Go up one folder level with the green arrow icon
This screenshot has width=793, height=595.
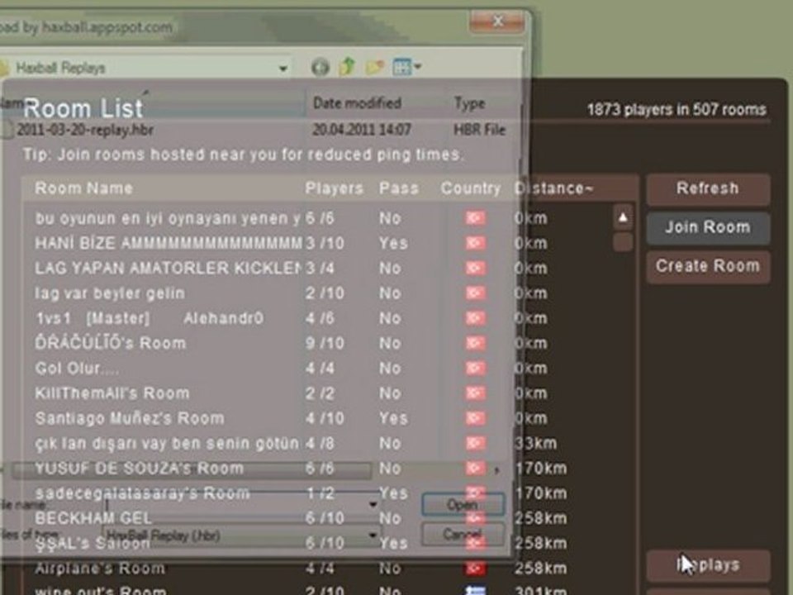348,66
